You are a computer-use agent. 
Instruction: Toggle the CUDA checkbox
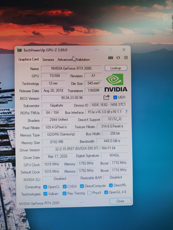65,186
